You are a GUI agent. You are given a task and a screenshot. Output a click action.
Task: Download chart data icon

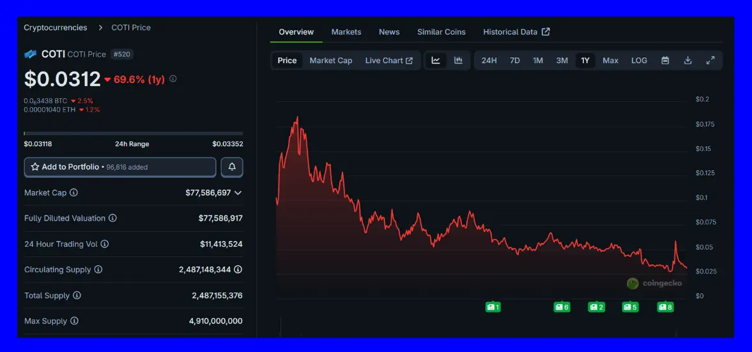pos(688,61)
